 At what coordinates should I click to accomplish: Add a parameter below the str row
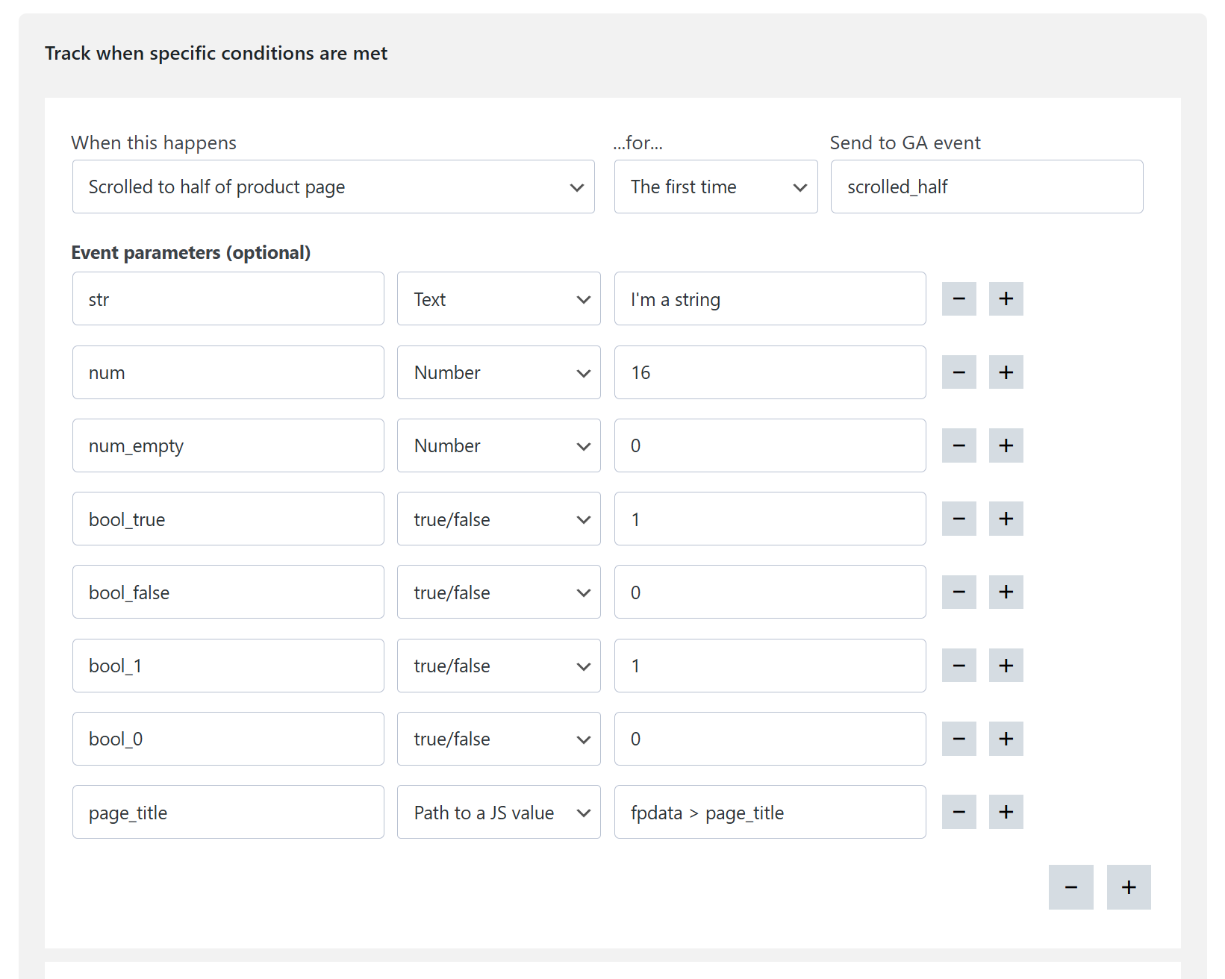pyautogui.click(x=1006, y=298)
